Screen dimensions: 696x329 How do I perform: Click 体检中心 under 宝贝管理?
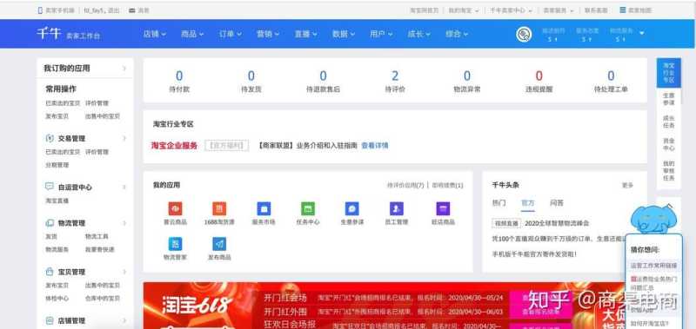(57, 299)
